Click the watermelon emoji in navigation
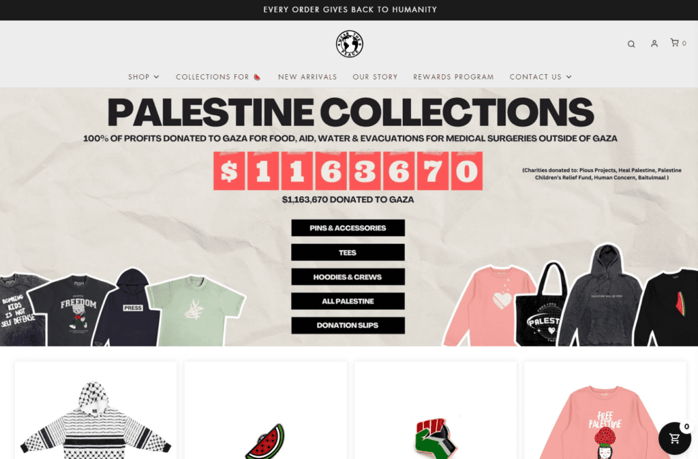Screen dimensions: 698x459 coord(257,77)
